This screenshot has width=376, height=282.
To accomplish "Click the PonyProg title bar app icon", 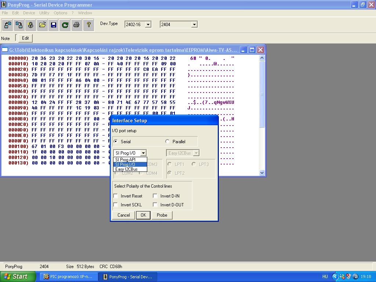I will pos(4,4).
